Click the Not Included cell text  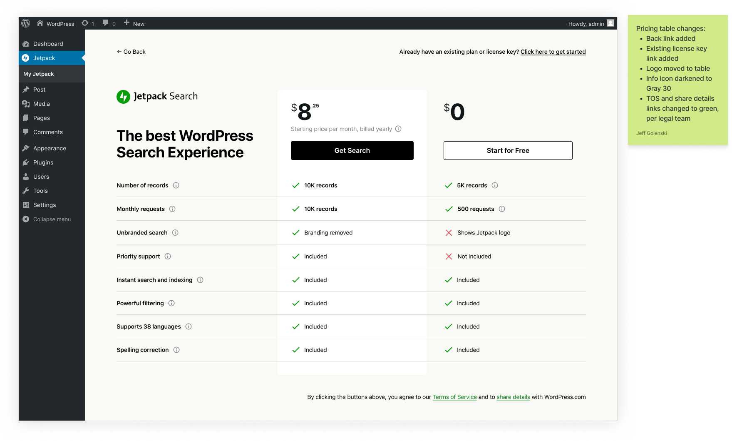click(474, 256)
